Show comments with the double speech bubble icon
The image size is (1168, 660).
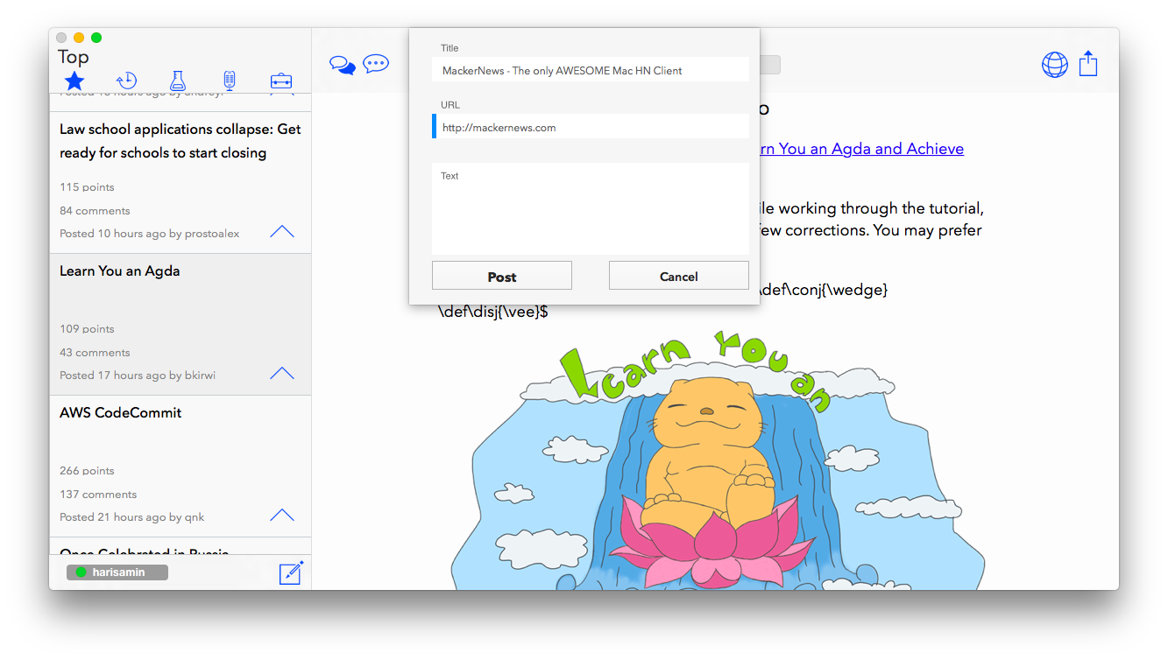343,65
